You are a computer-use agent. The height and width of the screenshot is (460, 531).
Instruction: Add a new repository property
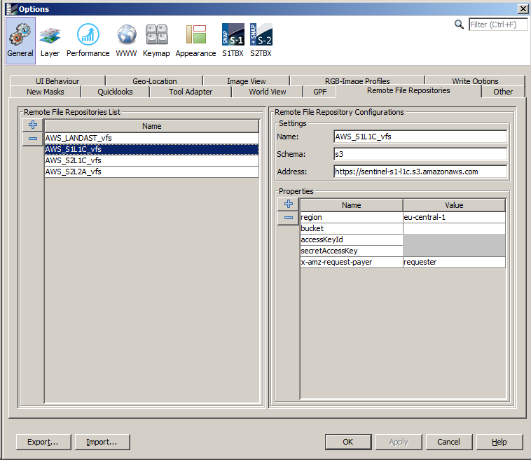288,204
